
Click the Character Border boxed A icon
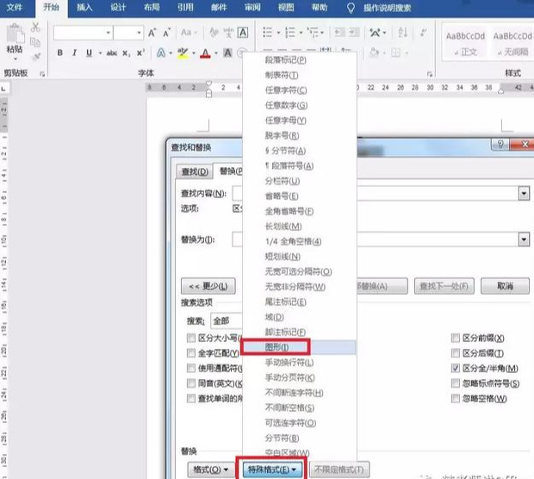click(x=243, y=33)
